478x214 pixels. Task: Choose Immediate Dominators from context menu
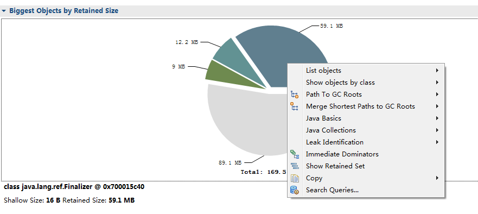[x=366, y=154]
